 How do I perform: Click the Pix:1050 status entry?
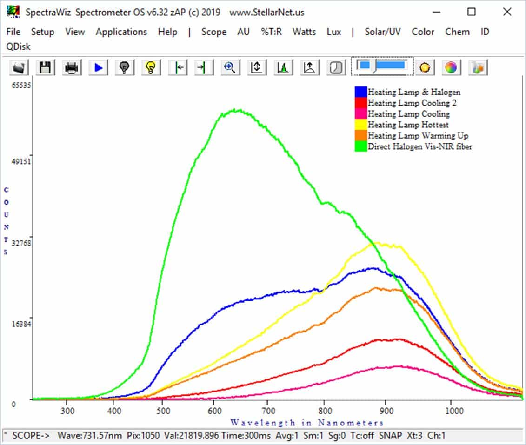pos(143,435)
